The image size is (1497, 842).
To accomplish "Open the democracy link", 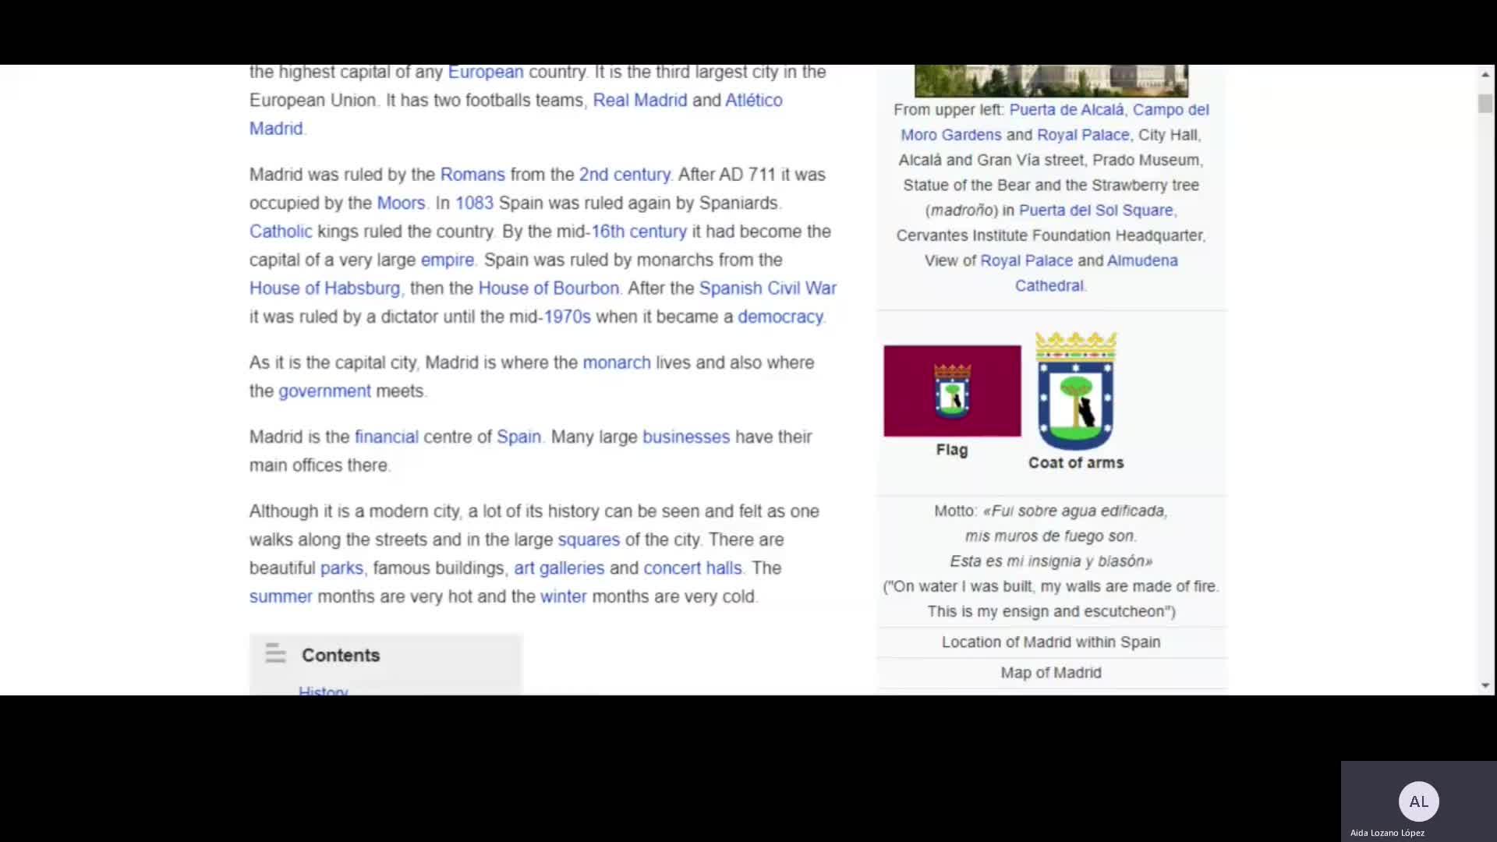I will point(780,317).
